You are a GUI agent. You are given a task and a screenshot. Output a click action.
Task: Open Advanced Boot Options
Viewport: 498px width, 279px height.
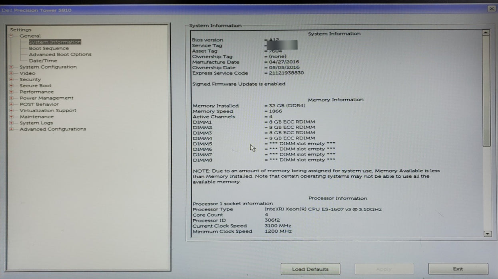click(60, 54)
